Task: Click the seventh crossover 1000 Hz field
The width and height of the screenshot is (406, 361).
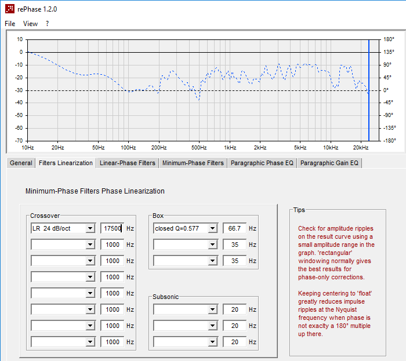Action: tap(113, 326)
